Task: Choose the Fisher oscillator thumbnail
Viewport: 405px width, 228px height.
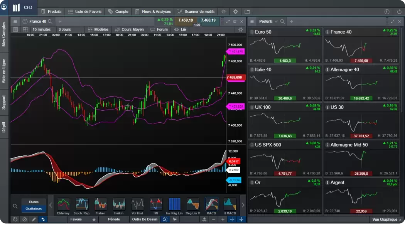Action: tap(100, 205)
